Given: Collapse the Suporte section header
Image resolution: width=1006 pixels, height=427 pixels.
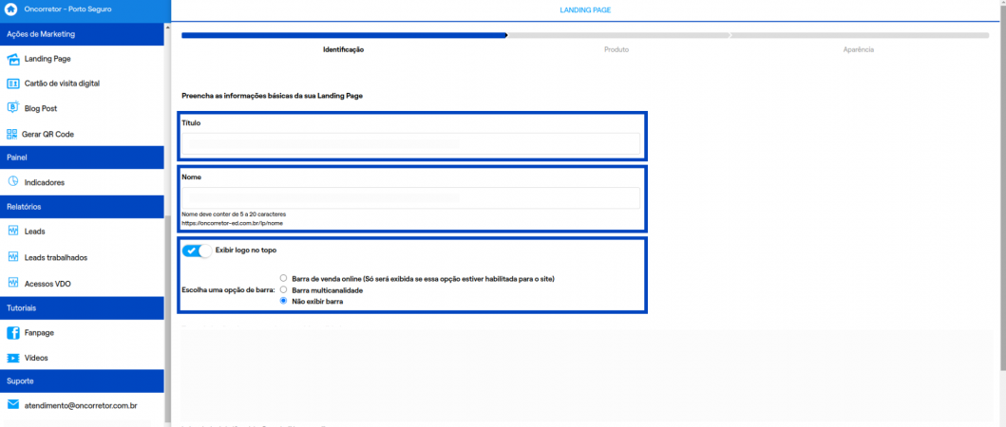Looking at the screenshot, I should pos(82,381).
